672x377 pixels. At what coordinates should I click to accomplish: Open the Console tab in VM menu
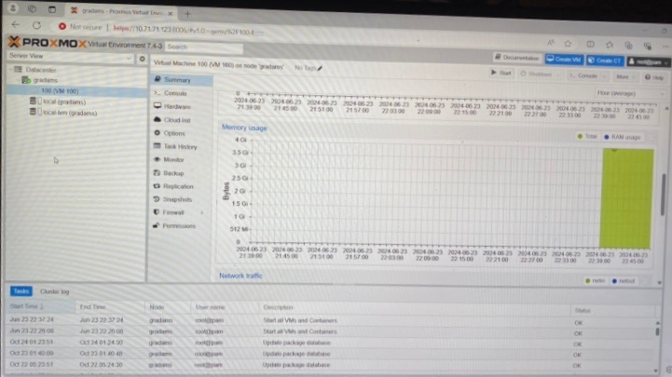175,94
